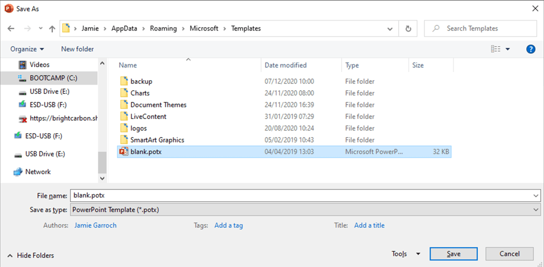
Task: Select the blank.potx PowerPoint file icon
Action: pyautogui.click(x=124, y=151)
